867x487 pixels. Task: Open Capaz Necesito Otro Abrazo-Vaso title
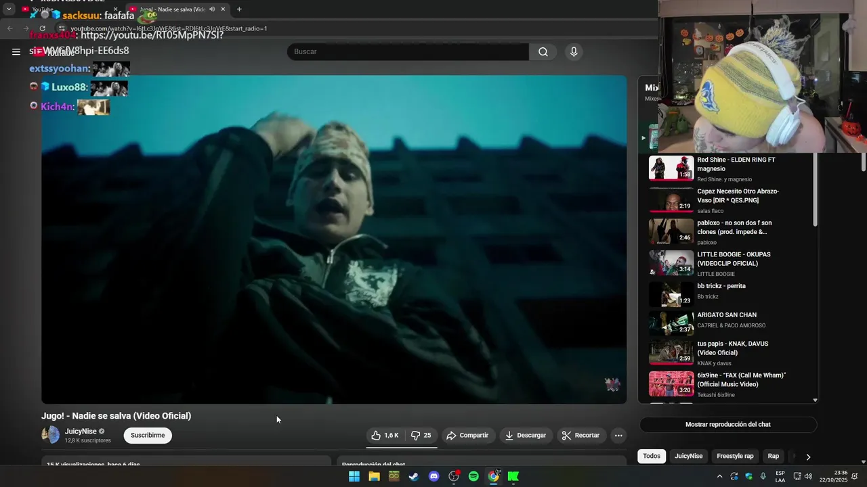coord(738,196)
